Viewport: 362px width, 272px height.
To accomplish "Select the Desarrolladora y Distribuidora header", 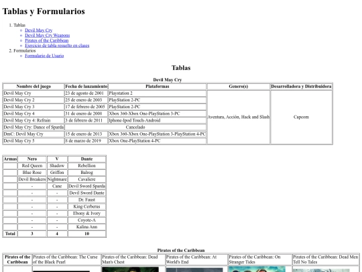I will [301, 87].
